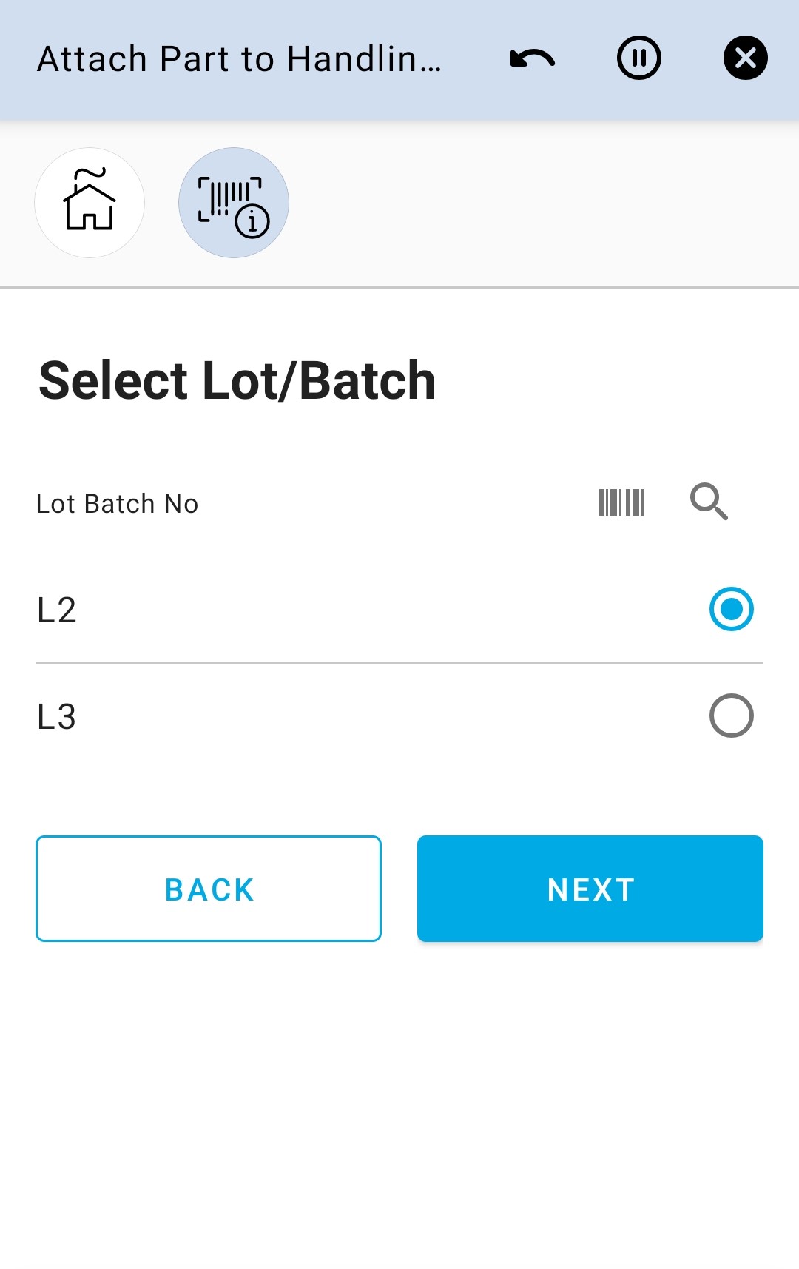This screenshot has width=799, height=1269.
Task: Go to the home screen icon
Action: [x=90, y=203]
